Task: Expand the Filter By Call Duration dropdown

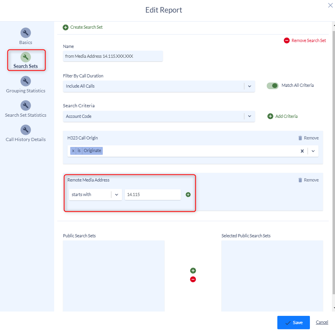Action: click(x=249, y=86)
